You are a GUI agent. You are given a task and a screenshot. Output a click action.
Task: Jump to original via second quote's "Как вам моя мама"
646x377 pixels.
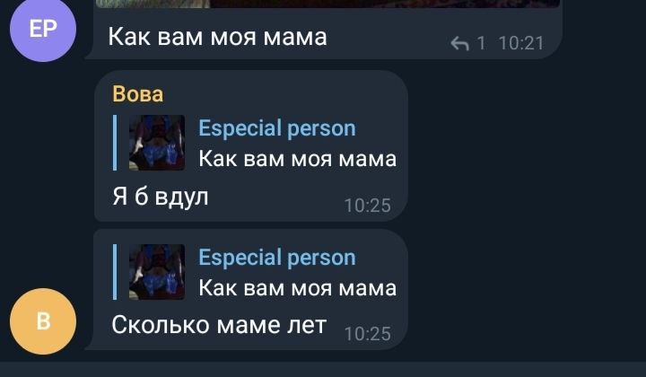[298, 288]
